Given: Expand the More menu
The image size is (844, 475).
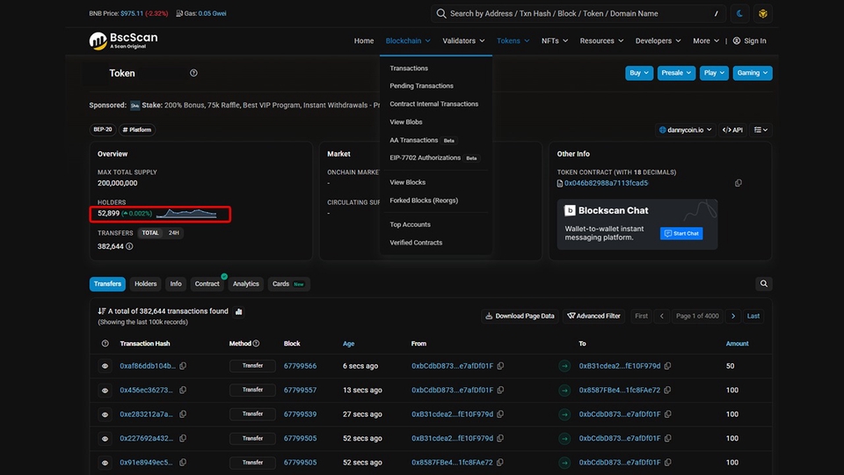Looking at the screenshot, I should point(706,41).
